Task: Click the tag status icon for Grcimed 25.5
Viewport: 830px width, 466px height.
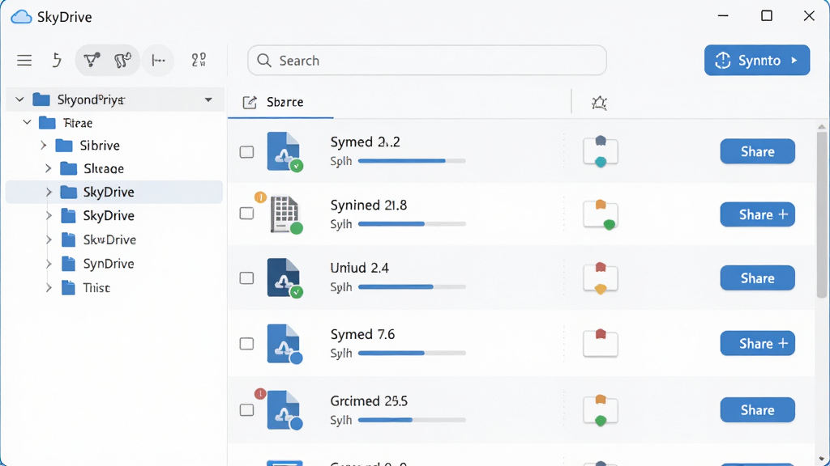Action: (x=601, y=410)
